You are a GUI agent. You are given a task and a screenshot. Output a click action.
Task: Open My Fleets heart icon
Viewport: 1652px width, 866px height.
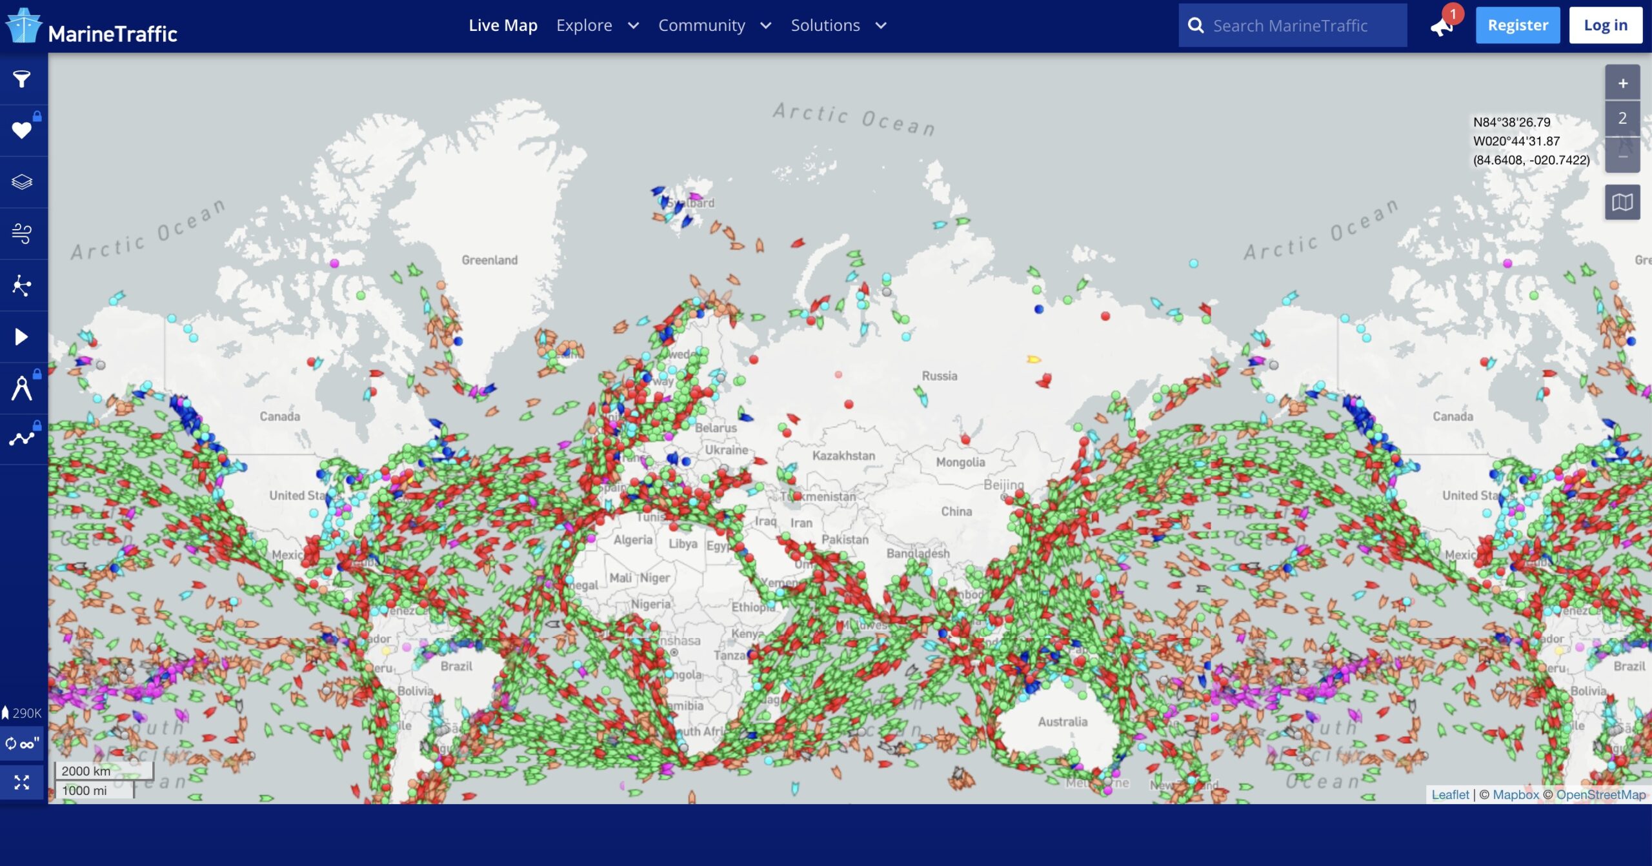click(22, 130)
